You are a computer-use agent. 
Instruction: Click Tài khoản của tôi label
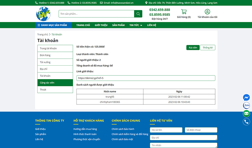[207, 17]
